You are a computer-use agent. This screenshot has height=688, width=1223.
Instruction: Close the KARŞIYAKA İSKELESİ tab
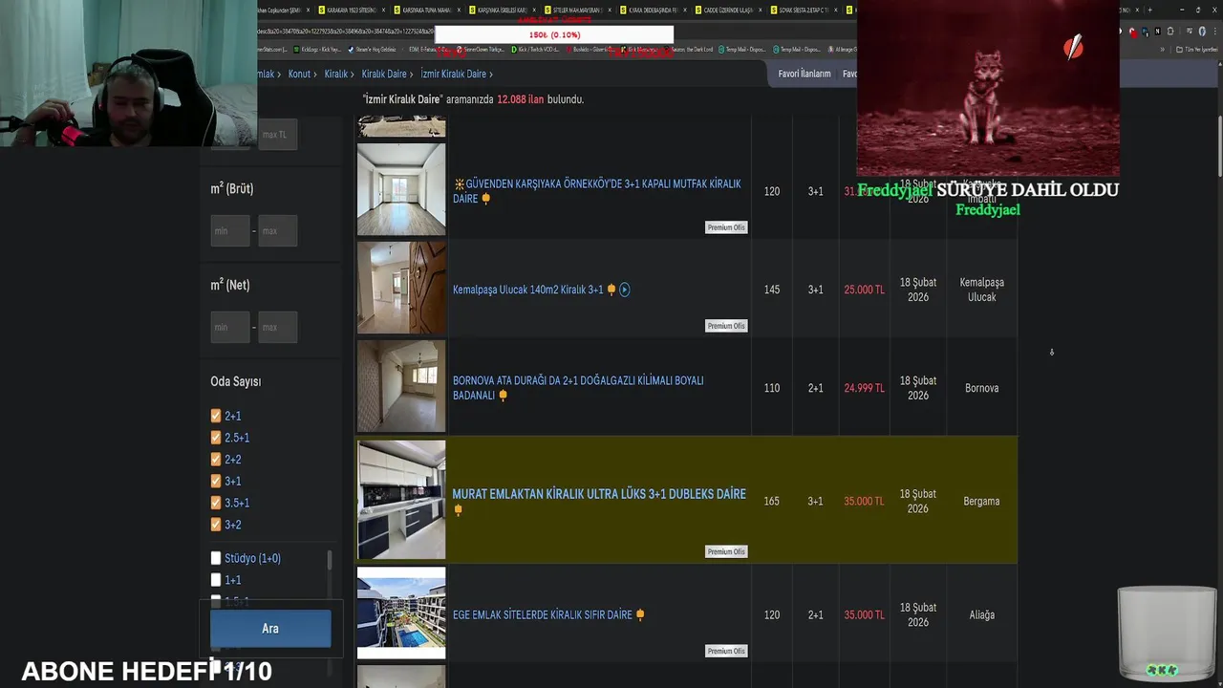[534, 10]
